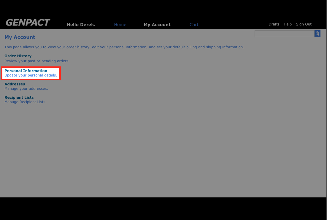
Task: Click 'Review your past or pending orders' text
Action: click(37, 61)
